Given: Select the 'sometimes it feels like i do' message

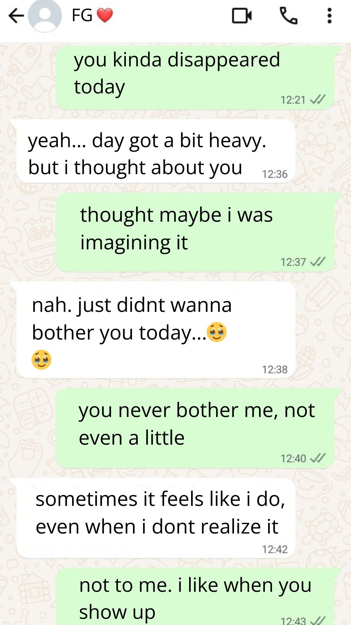Looking at the screenshot, I should [x=156, y=518].
